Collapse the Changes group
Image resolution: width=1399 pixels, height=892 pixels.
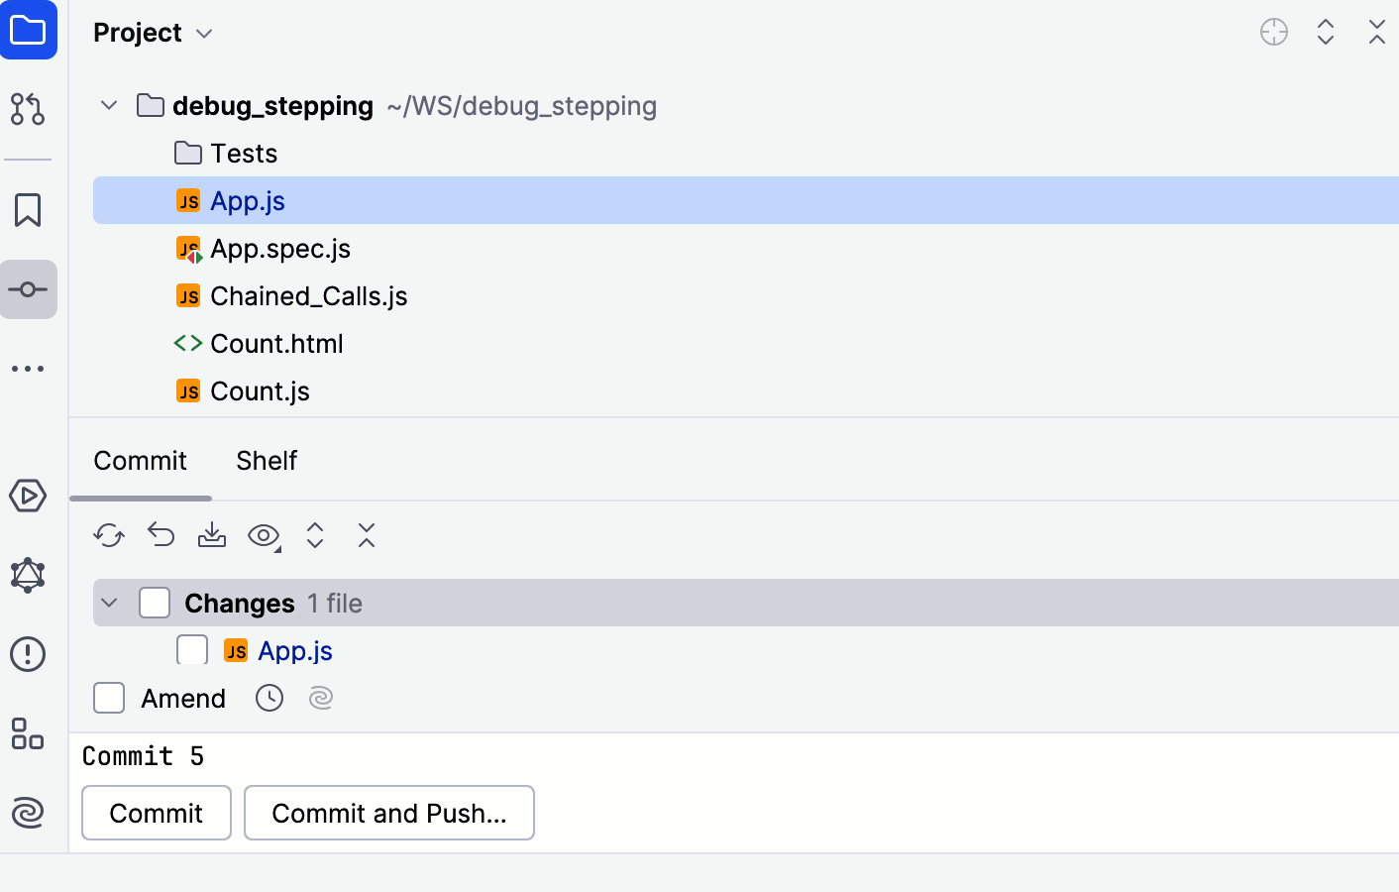[x=109, y=603]
